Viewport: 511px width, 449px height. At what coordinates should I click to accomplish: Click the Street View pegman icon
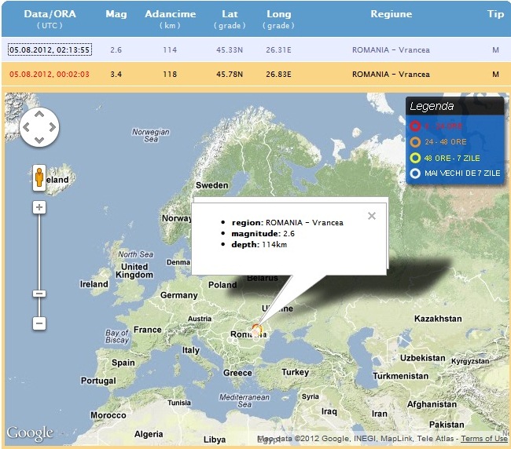click(x=39, y=177)
